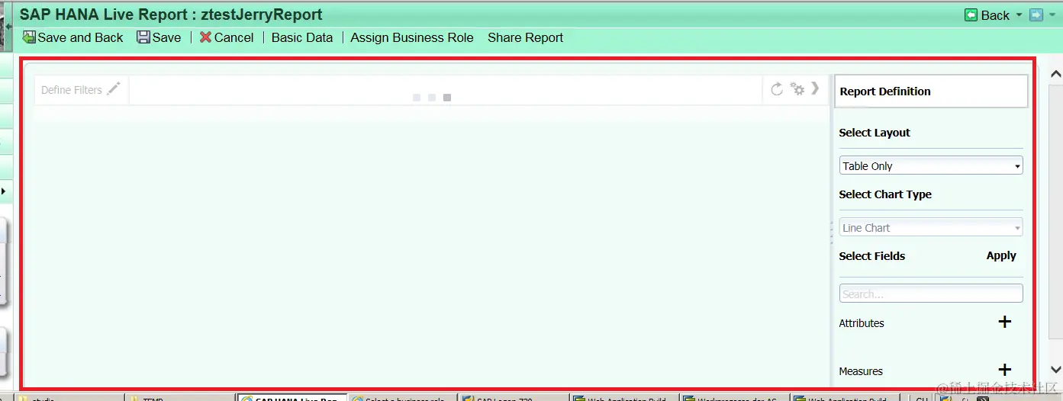Open the Share Report option

[x=525, y=37]
